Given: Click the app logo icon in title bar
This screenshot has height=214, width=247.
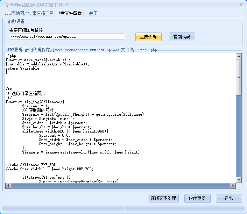Looking at the screenshot, I should (6, 5).
